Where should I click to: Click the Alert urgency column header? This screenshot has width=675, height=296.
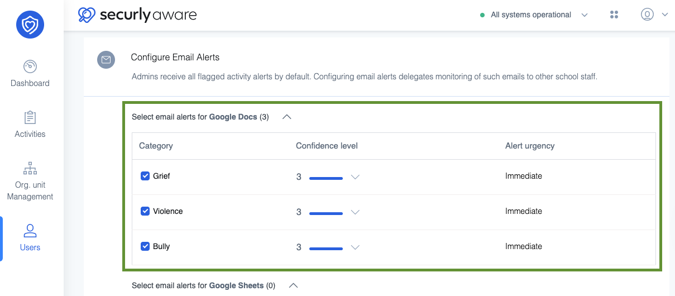click(x=530, y=146)
